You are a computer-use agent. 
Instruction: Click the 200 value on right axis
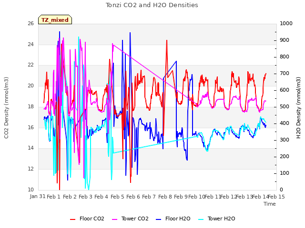coord(285,156)
